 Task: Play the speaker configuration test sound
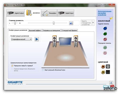pyautogui.click(x=37, y=39)
